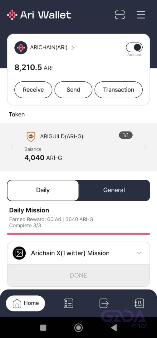Toggle the Amount visibility switch
Viewport: 157px width, 338px height.
[134, 47]
